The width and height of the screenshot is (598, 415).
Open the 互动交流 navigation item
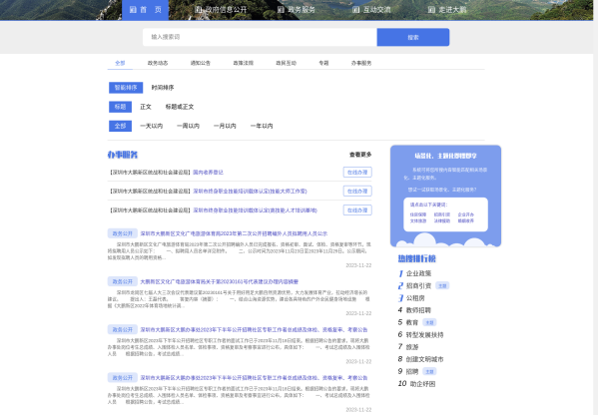click(x=371, y=10)
